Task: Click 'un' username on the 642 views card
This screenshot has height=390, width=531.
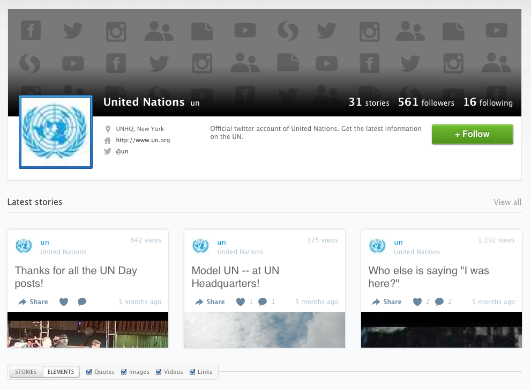Action: pos(44,242)
